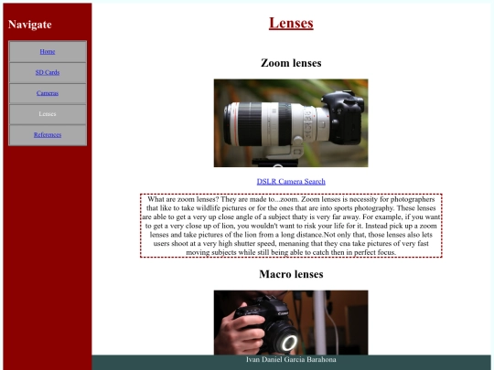
Task: Click the Lenses page title
Action: [x=291, y=23]
